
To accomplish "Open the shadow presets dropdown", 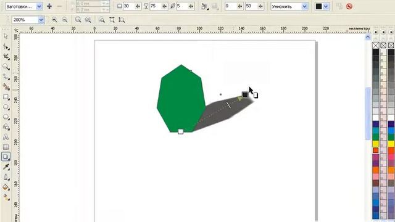I will point(39,7).
